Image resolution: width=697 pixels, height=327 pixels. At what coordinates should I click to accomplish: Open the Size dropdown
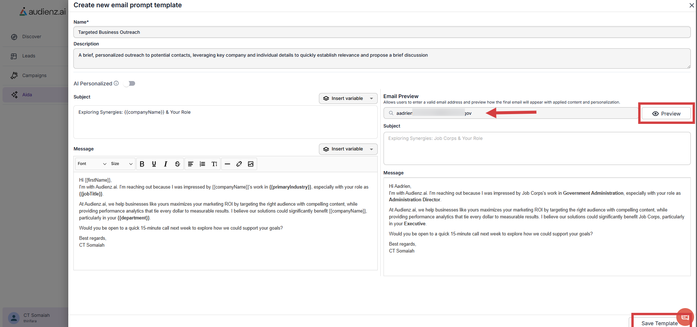point(122,164)
